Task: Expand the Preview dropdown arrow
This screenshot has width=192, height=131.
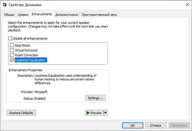Action: tap(106, 113)
